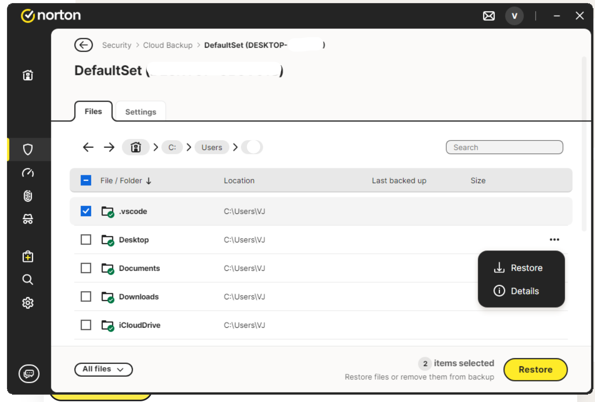Uncheck the .vscode folder checkbox
This screenshot has height=402, width=595.
(x=86, y=211)
